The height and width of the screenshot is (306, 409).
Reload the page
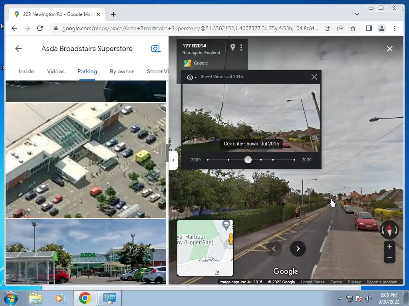click(x=40, y=28)
